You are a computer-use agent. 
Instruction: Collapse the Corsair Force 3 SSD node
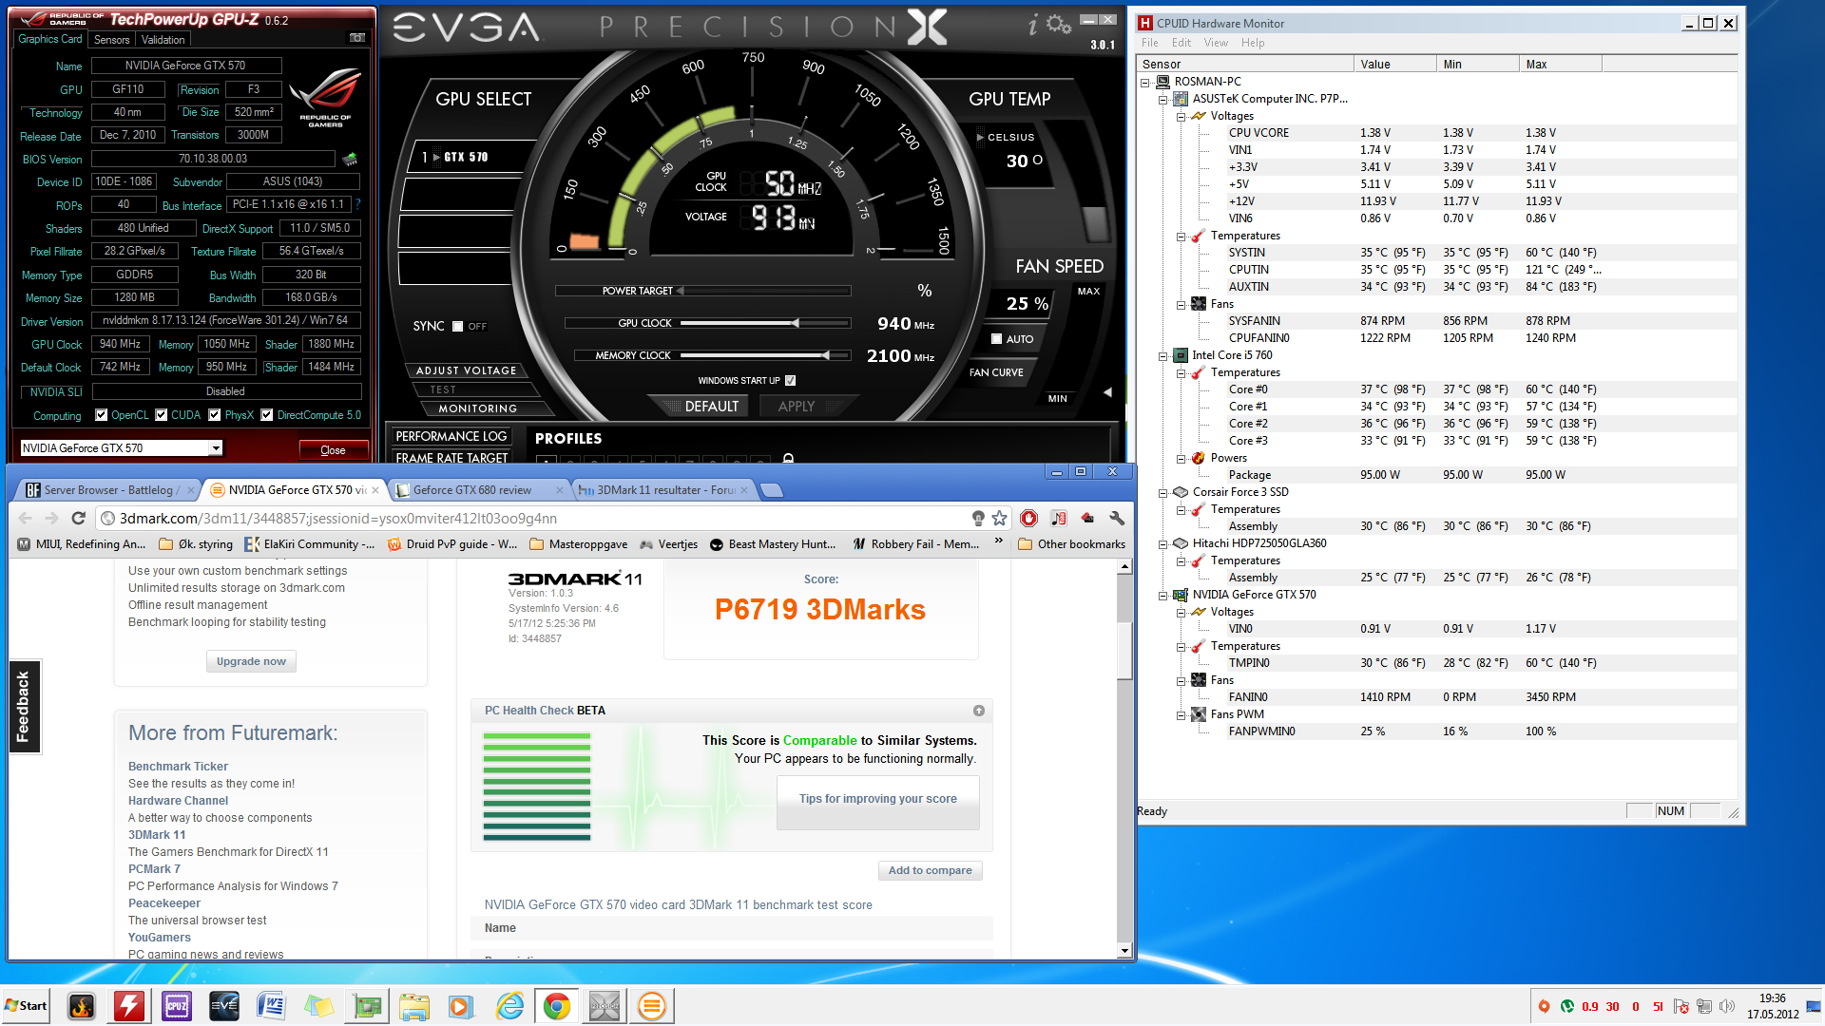coord(1162,492)
